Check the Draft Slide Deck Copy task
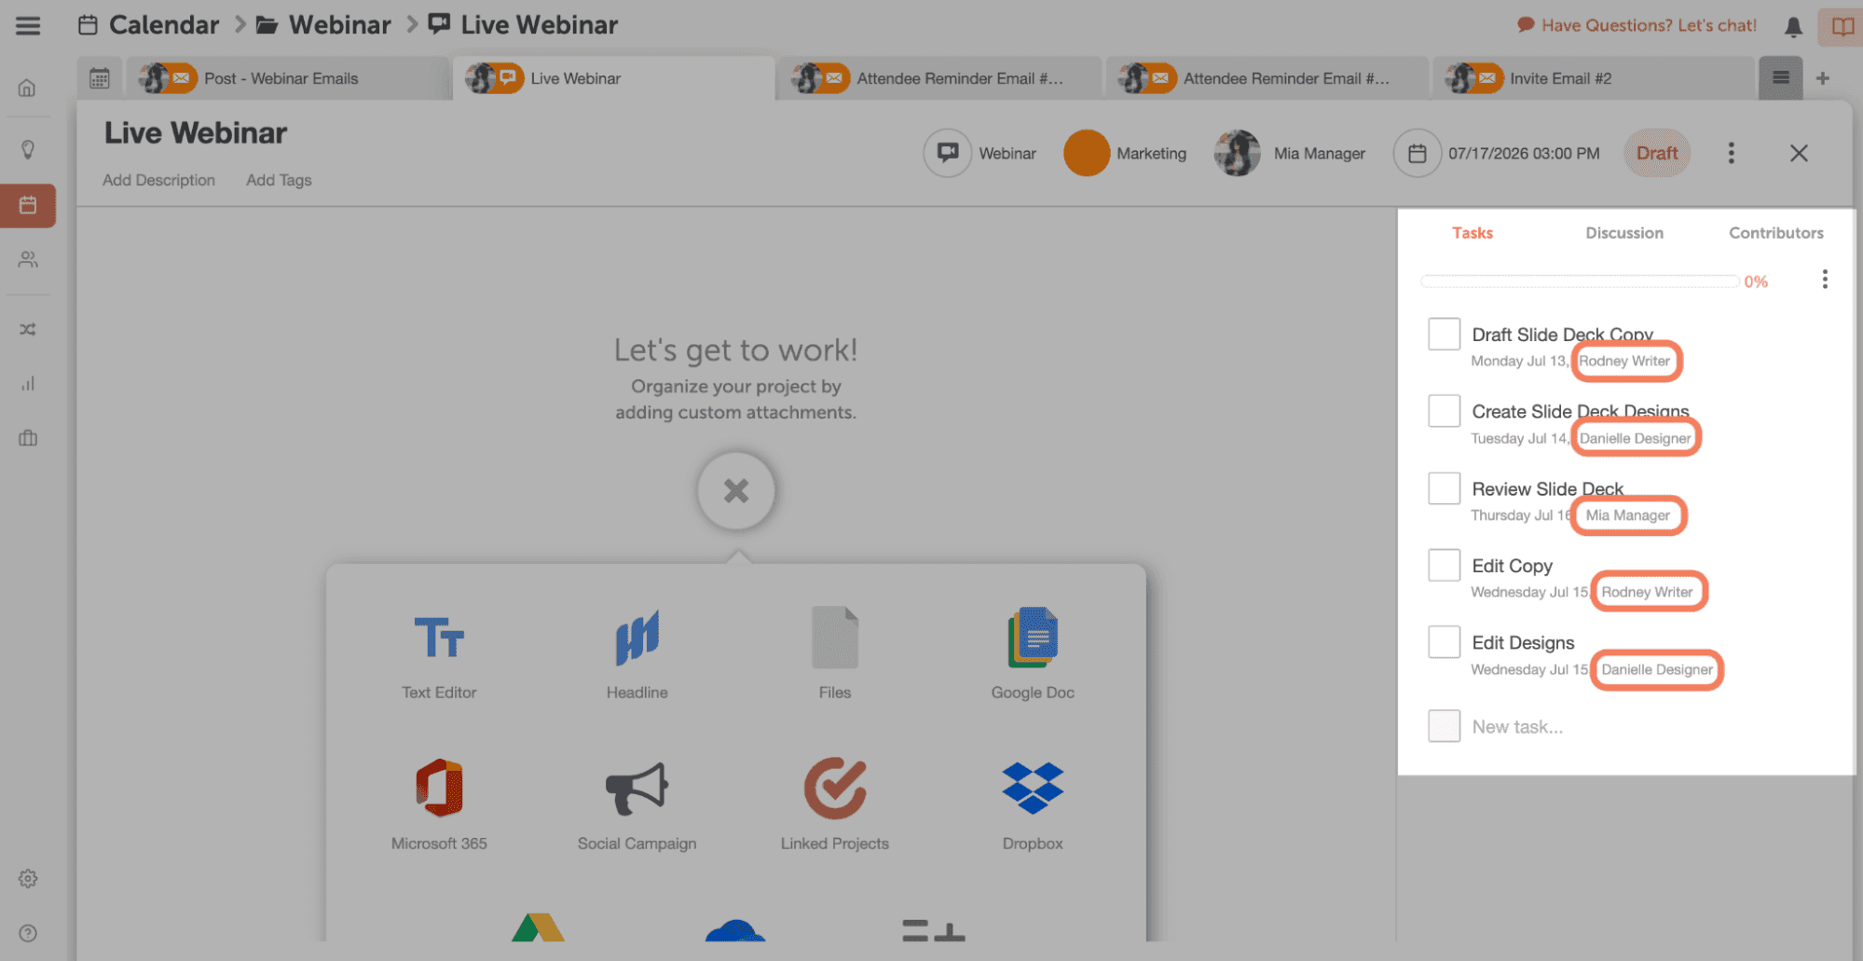Image resolution: width=1863 pixels, height=961 pixels. (x=1444, y=334)
